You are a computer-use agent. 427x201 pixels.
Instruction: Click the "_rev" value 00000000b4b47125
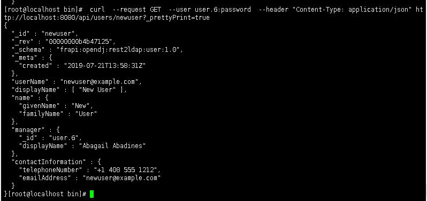tap(79, 42)
